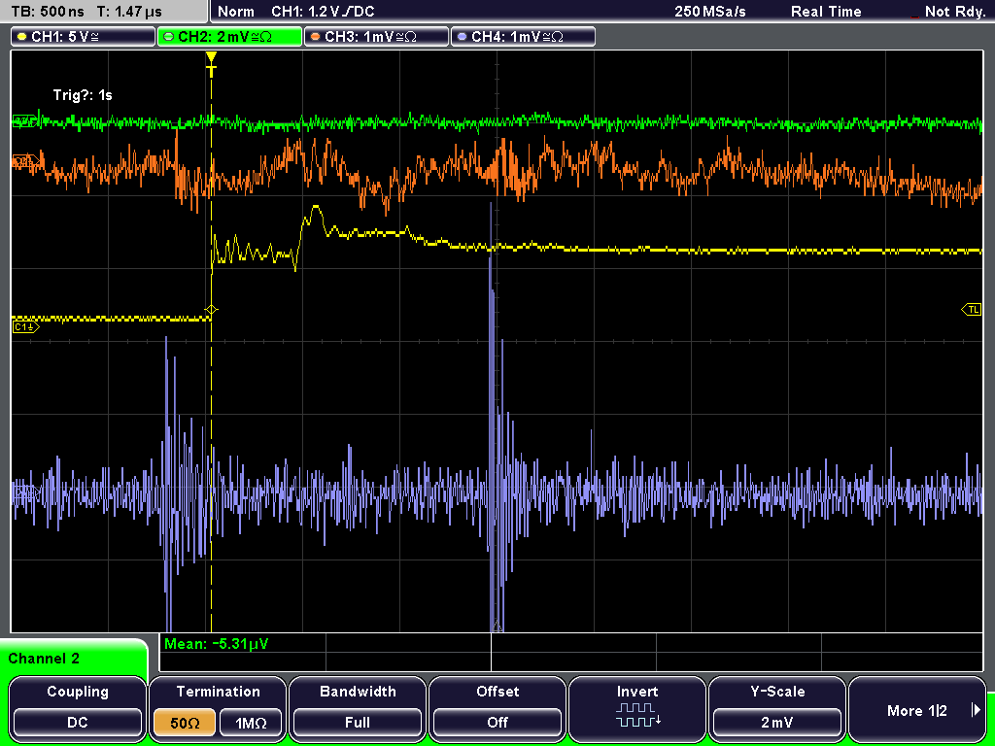Click the Norm trigger mode label

[x=236, y=12]
